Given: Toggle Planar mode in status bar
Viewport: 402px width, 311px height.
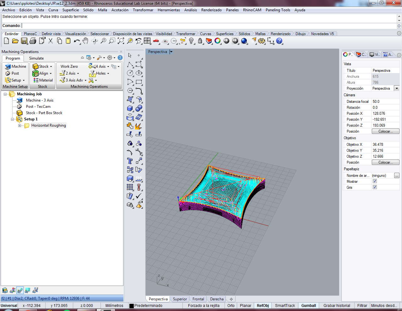Looking at the screenshot, I should (245, 306).
